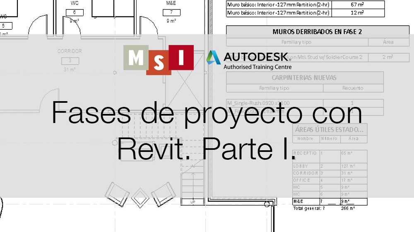Select the M&E row in areas schedule
The width and height of the screenshot is (414, 232).
330,201
